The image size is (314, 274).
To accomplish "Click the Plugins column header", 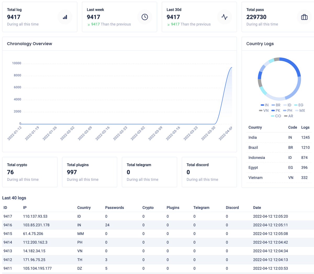I will point(173,208).
